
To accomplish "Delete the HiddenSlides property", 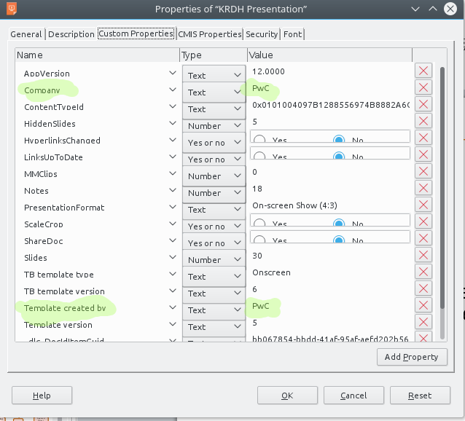I will point(423,121).
